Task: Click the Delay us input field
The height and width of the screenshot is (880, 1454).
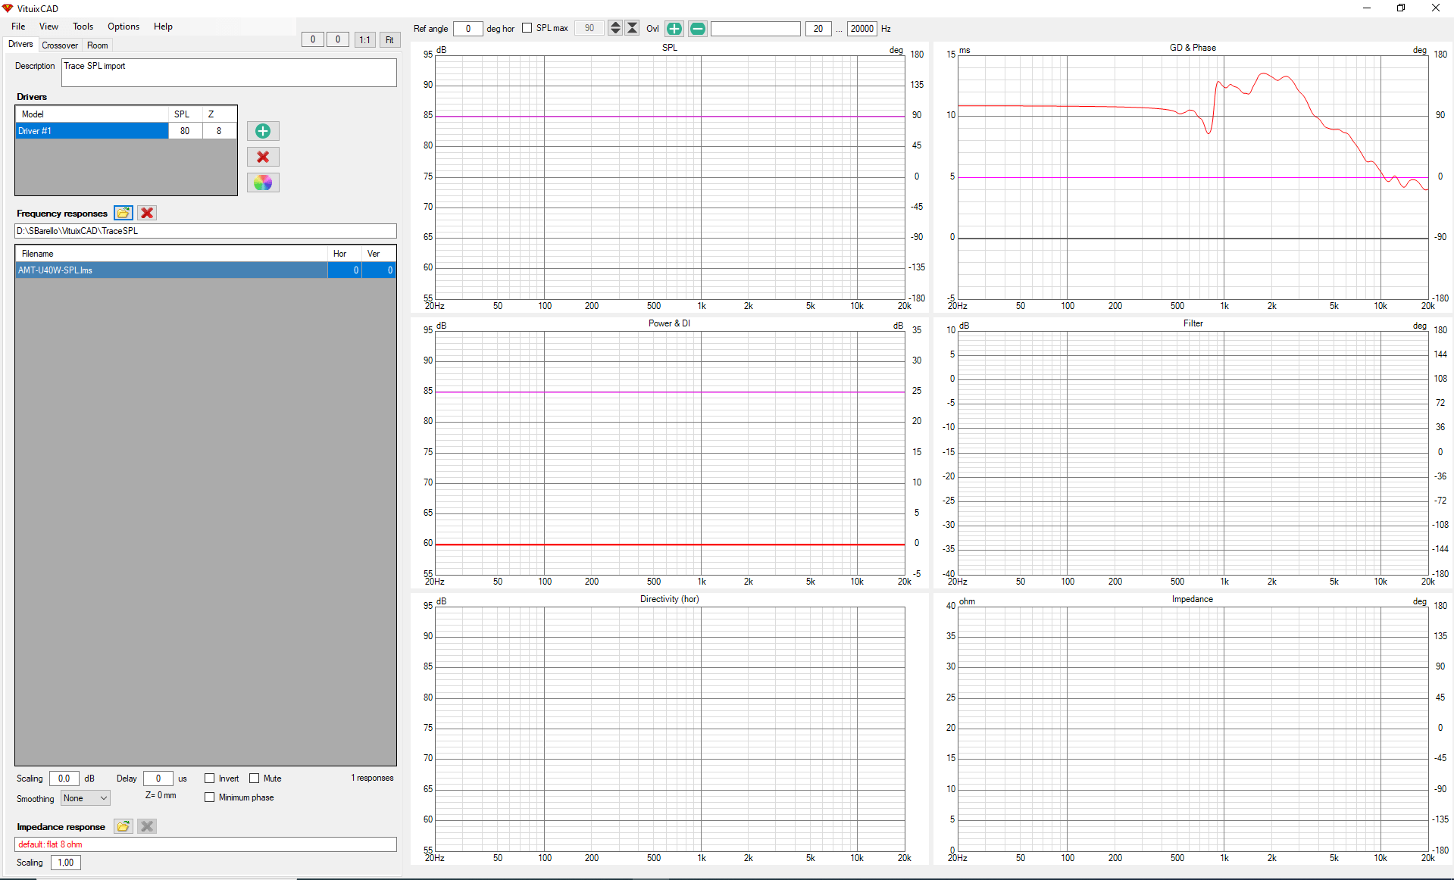Action: point(158,779)
